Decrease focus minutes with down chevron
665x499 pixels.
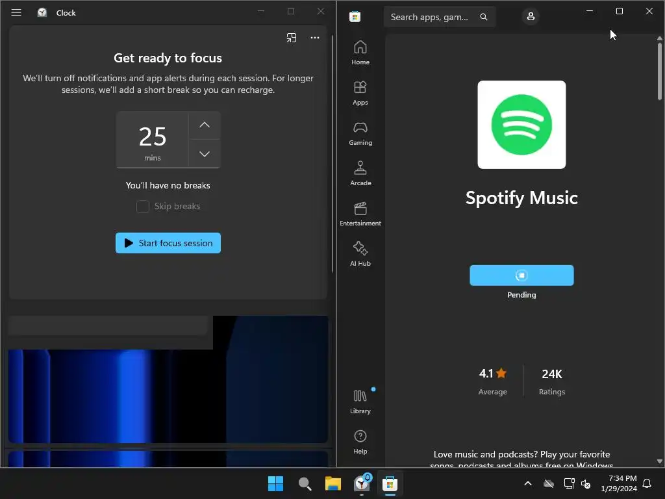205,153
